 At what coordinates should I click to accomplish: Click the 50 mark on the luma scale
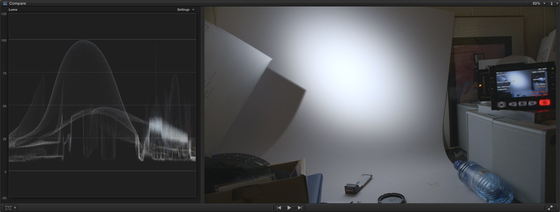point(4,106)
